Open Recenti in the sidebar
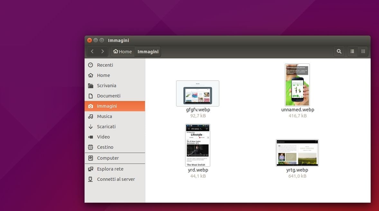This screenshot has height=211, width=379. pyautogui.click(x=105, y=65)
